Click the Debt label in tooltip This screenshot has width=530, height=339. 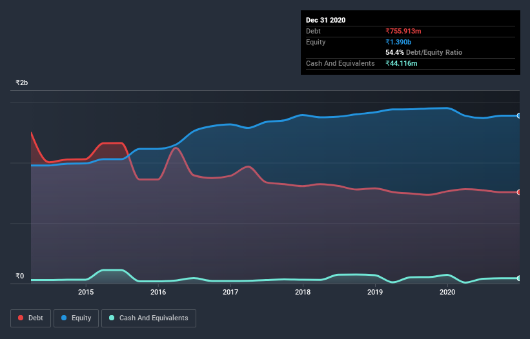[313, 31]
